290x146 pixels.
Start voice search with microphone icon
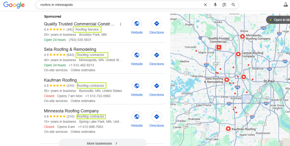click(215, 5)
